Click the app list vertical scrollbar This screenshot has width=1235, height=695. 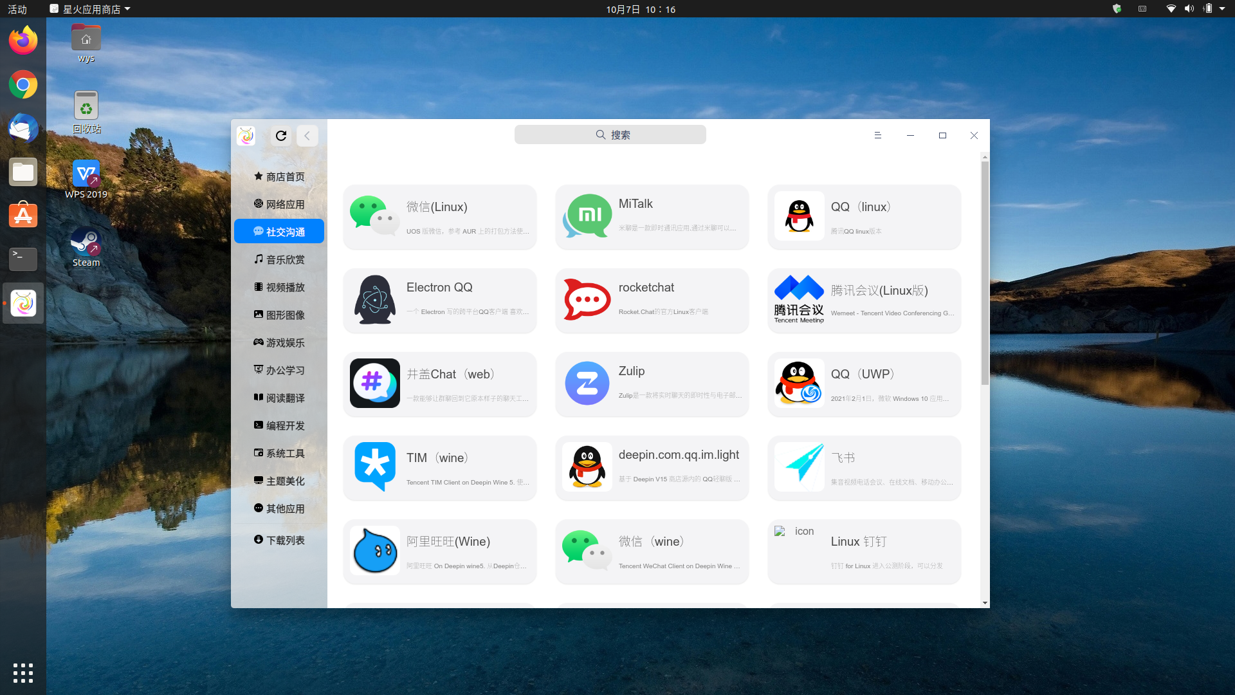[985, 273]
